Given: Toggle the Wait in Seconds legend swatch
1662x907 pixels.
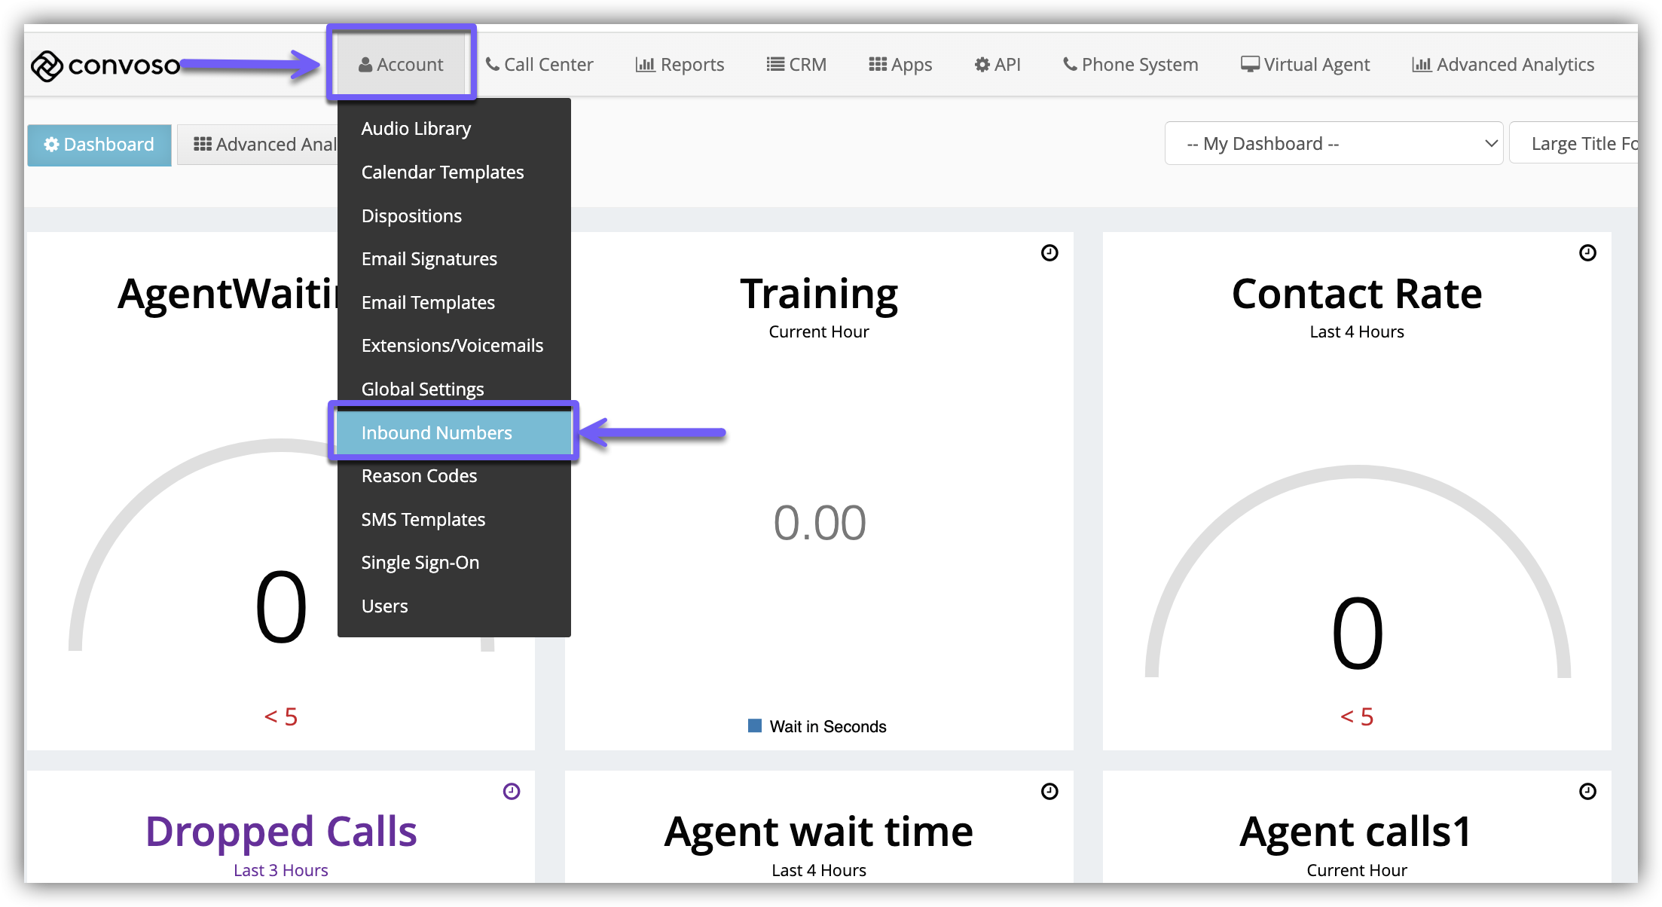Looking at the screenshot, I should pyautogui.click(x=755, y=725).
